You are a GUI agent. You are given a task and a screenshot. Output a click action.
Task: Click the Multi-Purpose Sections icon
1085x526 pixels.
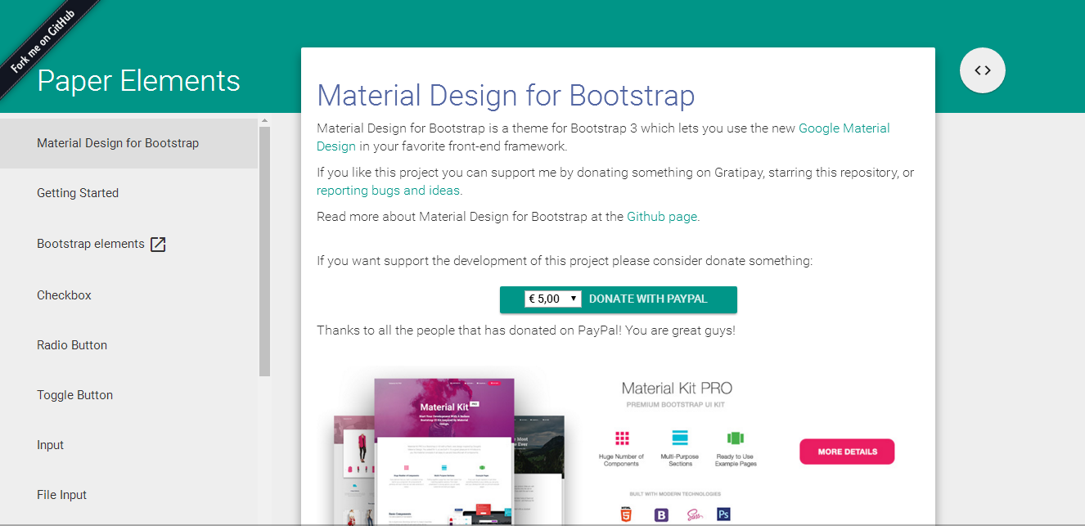(x=680, y=437)
